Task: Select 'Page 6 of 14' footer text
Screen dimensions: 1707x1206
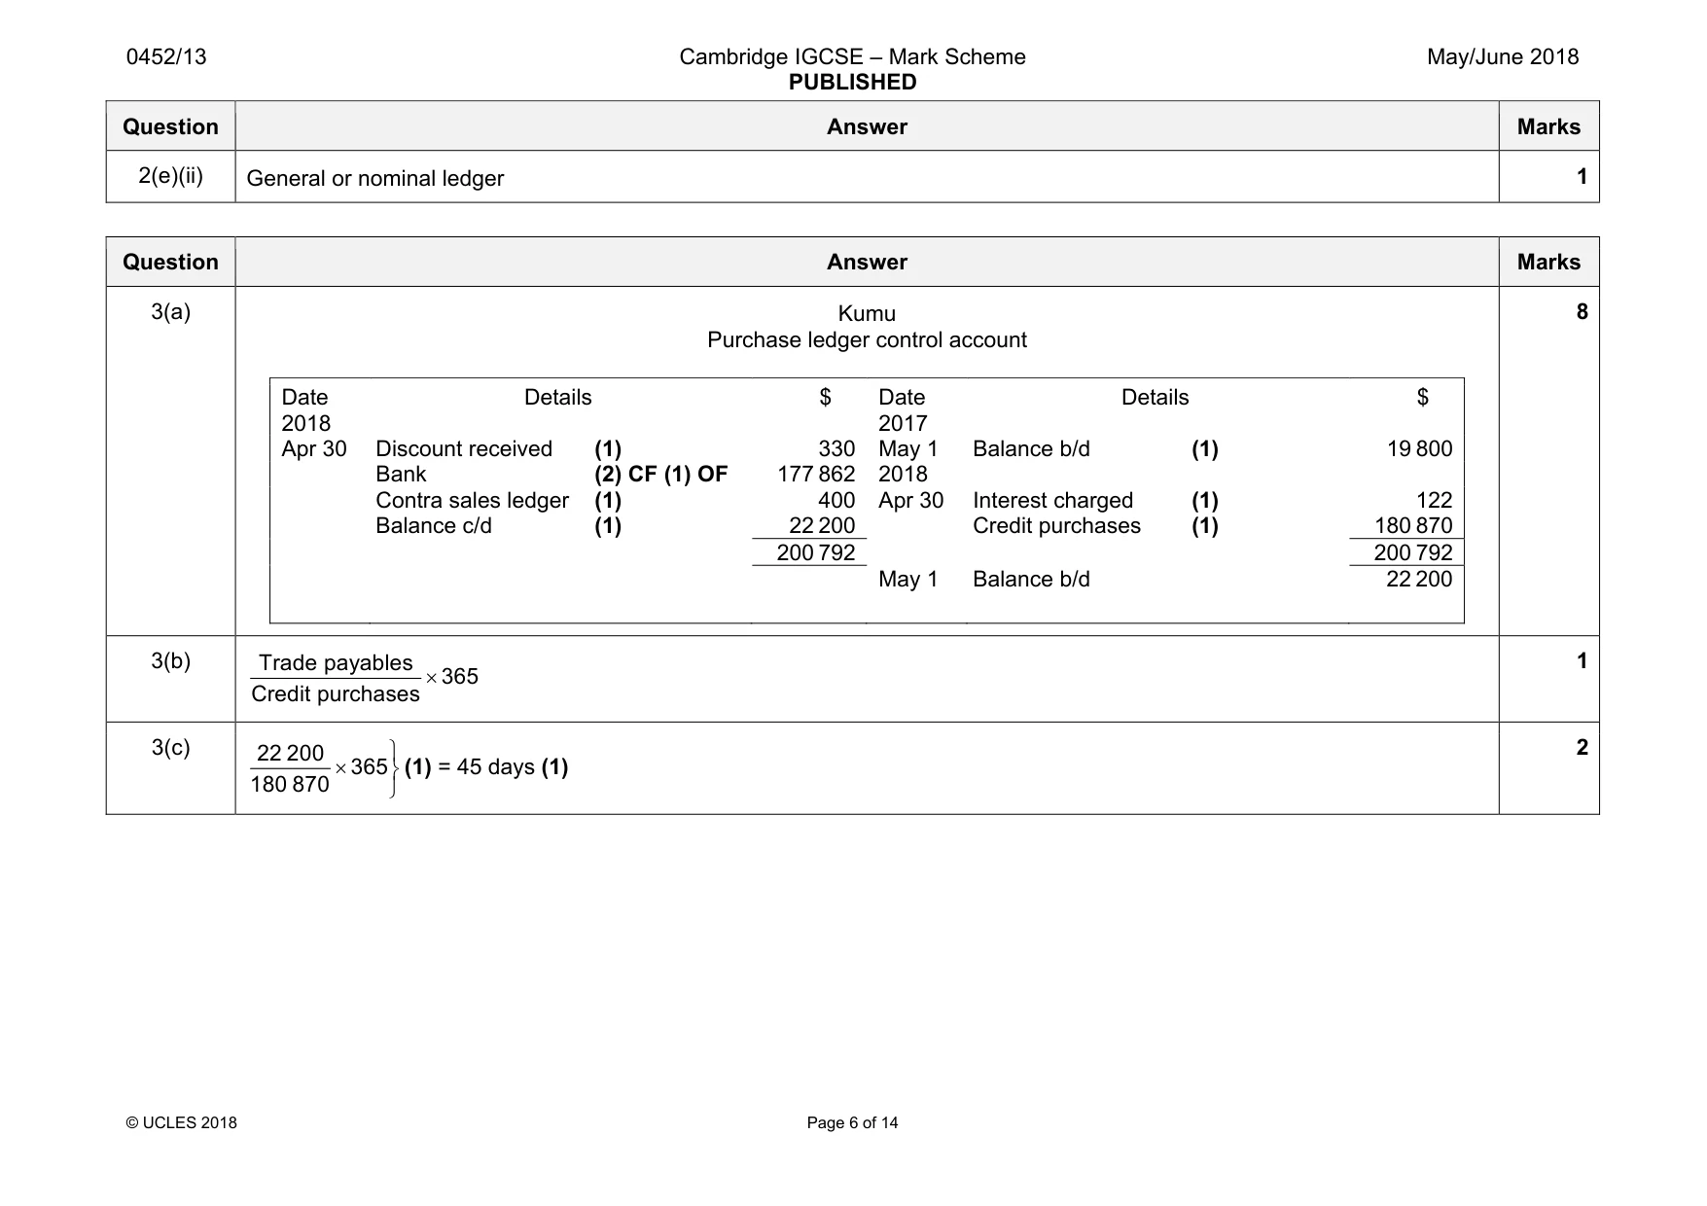Action: click(x=852, y=1123)
